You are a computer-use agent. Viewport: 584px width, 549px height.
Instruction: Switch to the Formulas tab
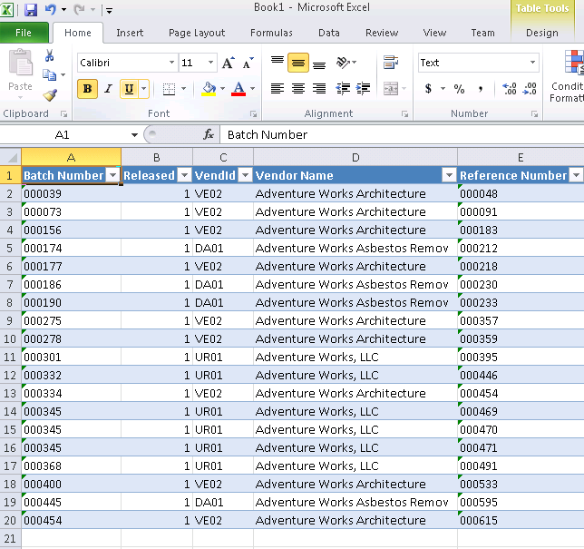coord(271,33)
